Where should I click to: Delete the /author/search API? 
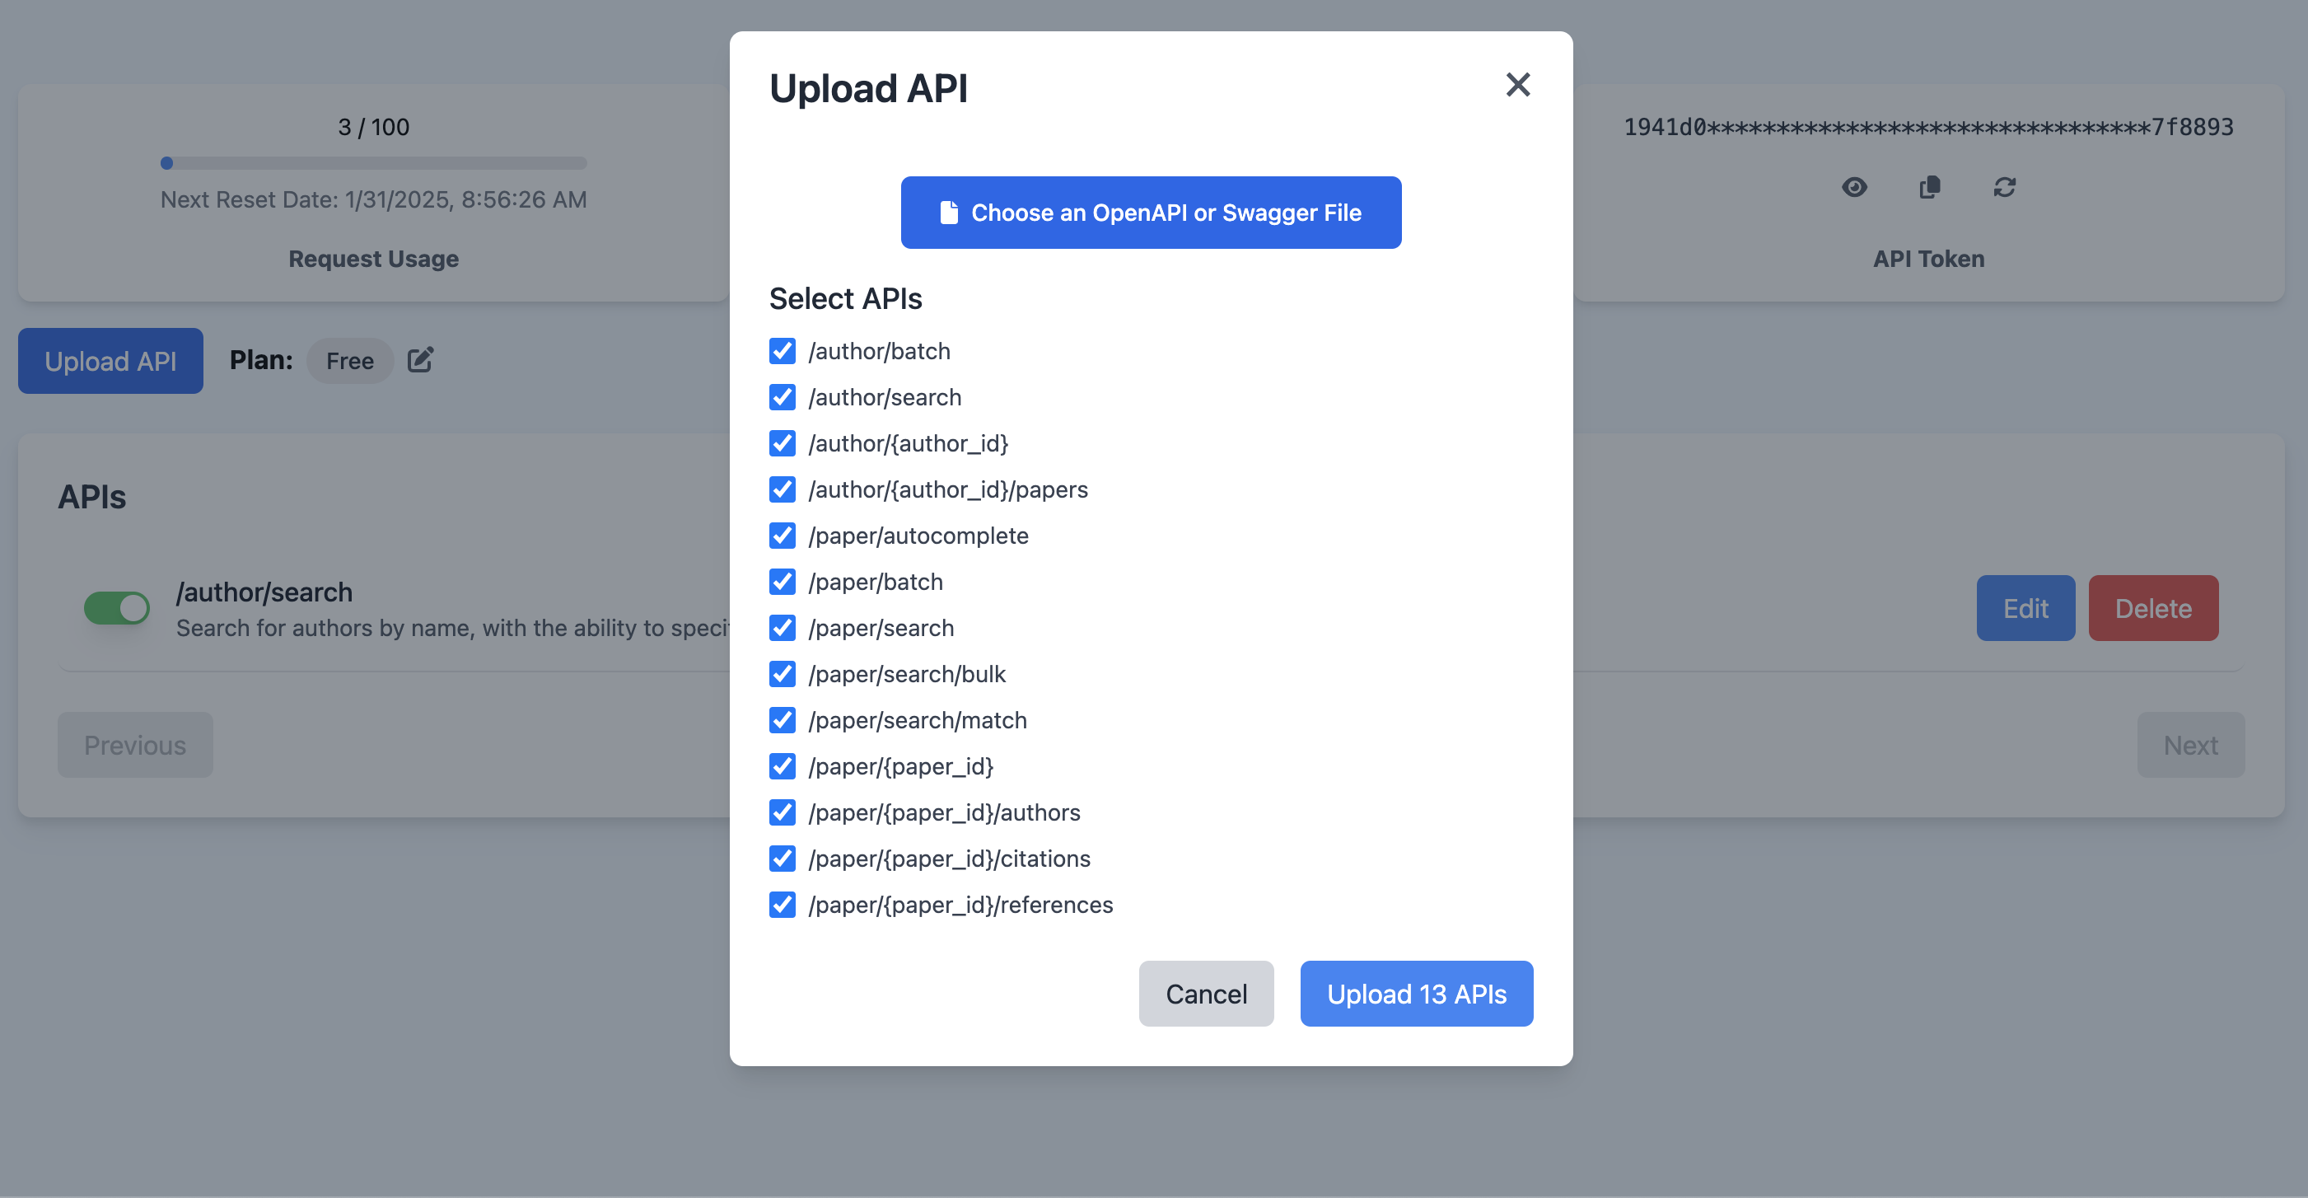[2152, 608]
